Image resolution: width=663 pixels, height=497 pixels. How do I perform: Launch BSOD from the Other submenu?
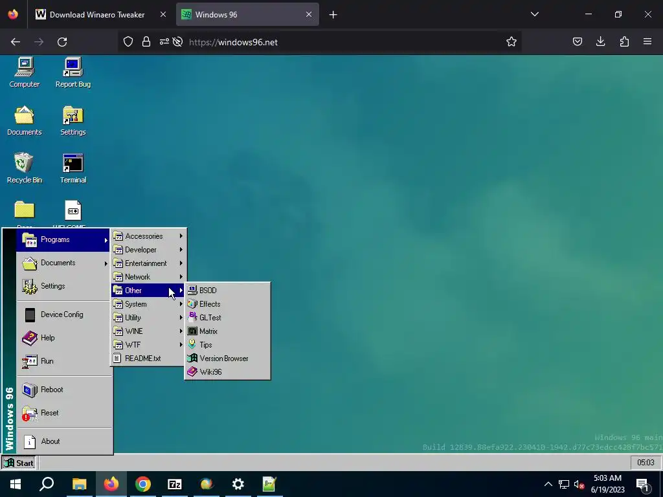(227, 291)
